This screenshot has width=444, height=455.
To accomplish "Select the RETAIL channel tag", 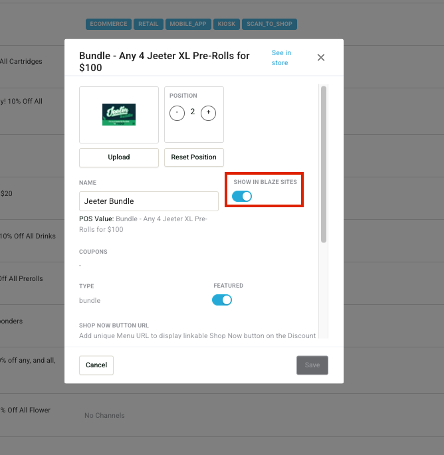I will coord(148,25).
